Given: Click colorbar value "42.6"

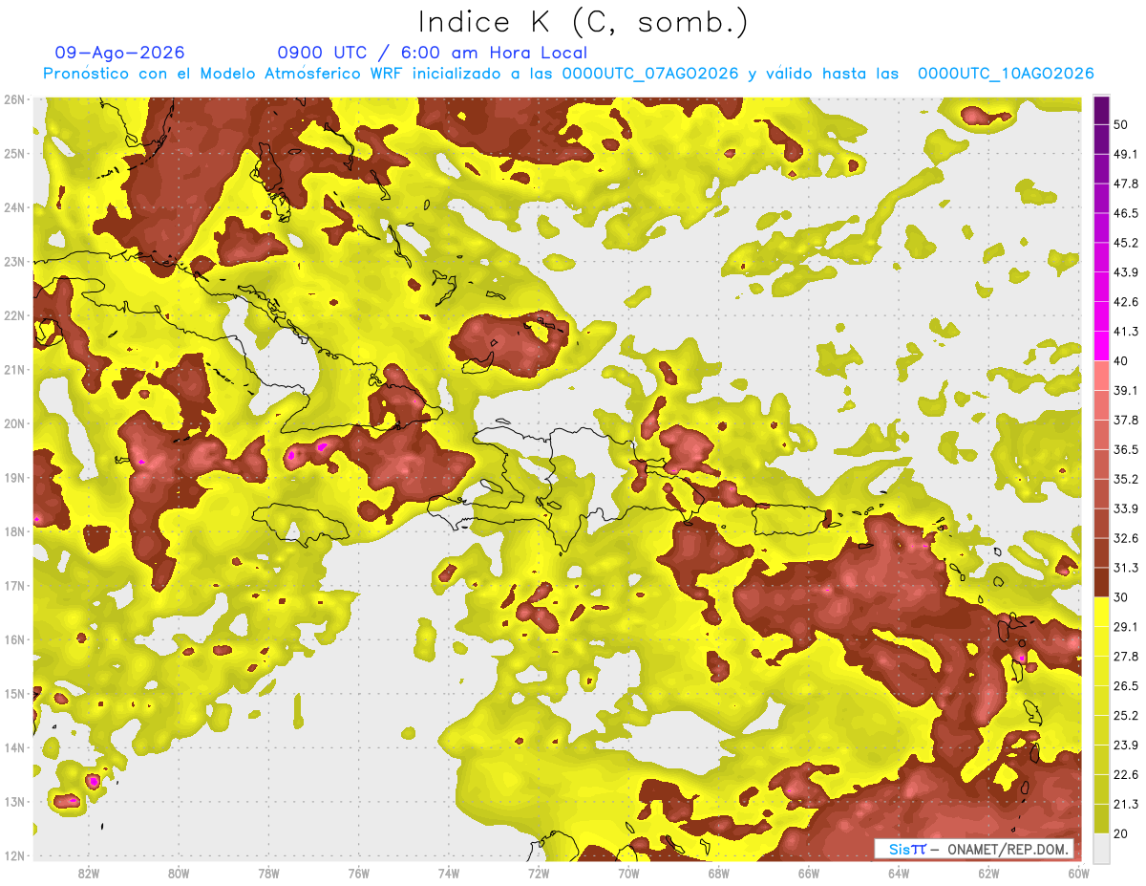Looking at the screenshot, I should (x=1126, y=302).
